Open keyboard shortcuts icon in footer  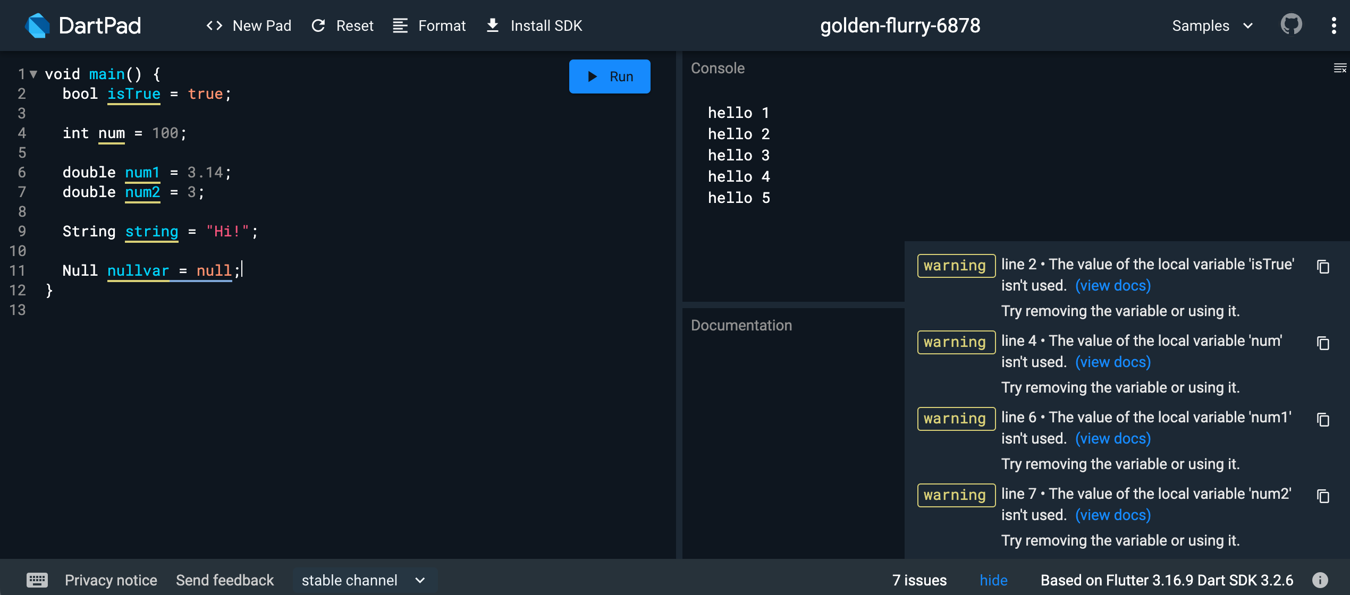coord(37,580)
